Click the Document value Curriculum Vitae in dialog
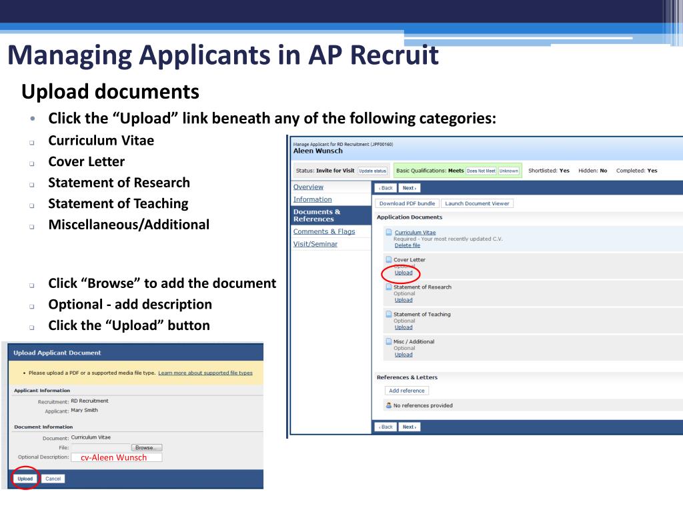 pyautogui.click(x=91, y=437)
